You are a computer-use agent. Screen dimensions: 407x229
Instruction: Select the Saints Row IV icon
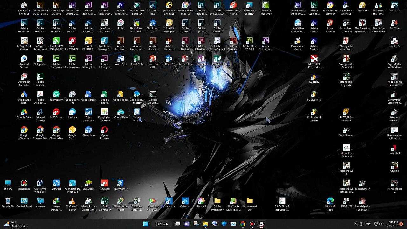(362, 185)
